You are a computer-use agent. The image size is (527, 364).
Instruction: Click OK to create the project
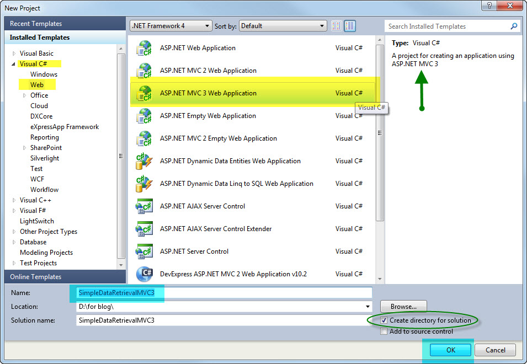(x=450, y=350)
